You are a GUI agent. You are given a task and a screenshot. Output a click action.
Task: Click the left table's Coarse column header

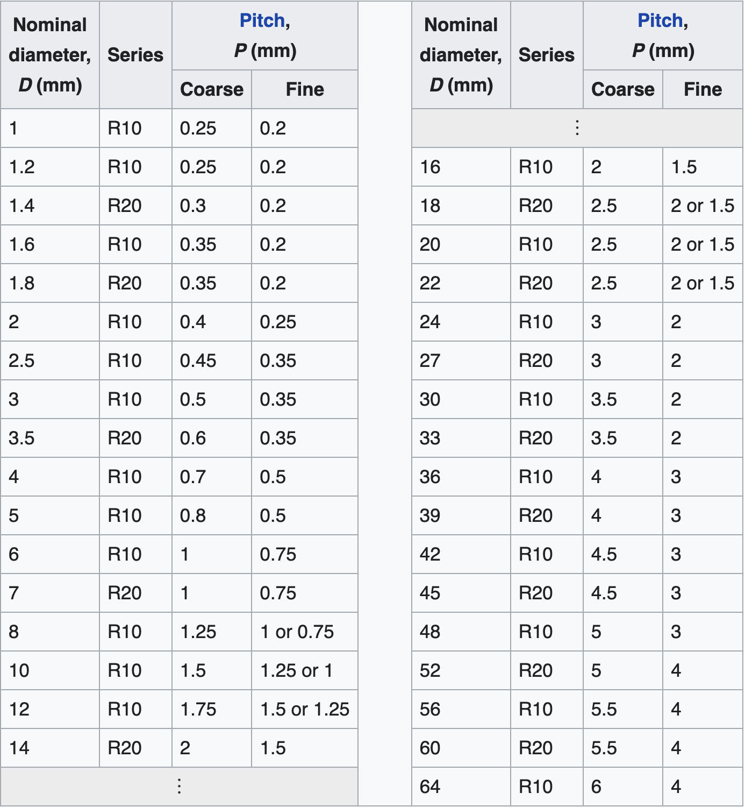click(x=212, y=89)
